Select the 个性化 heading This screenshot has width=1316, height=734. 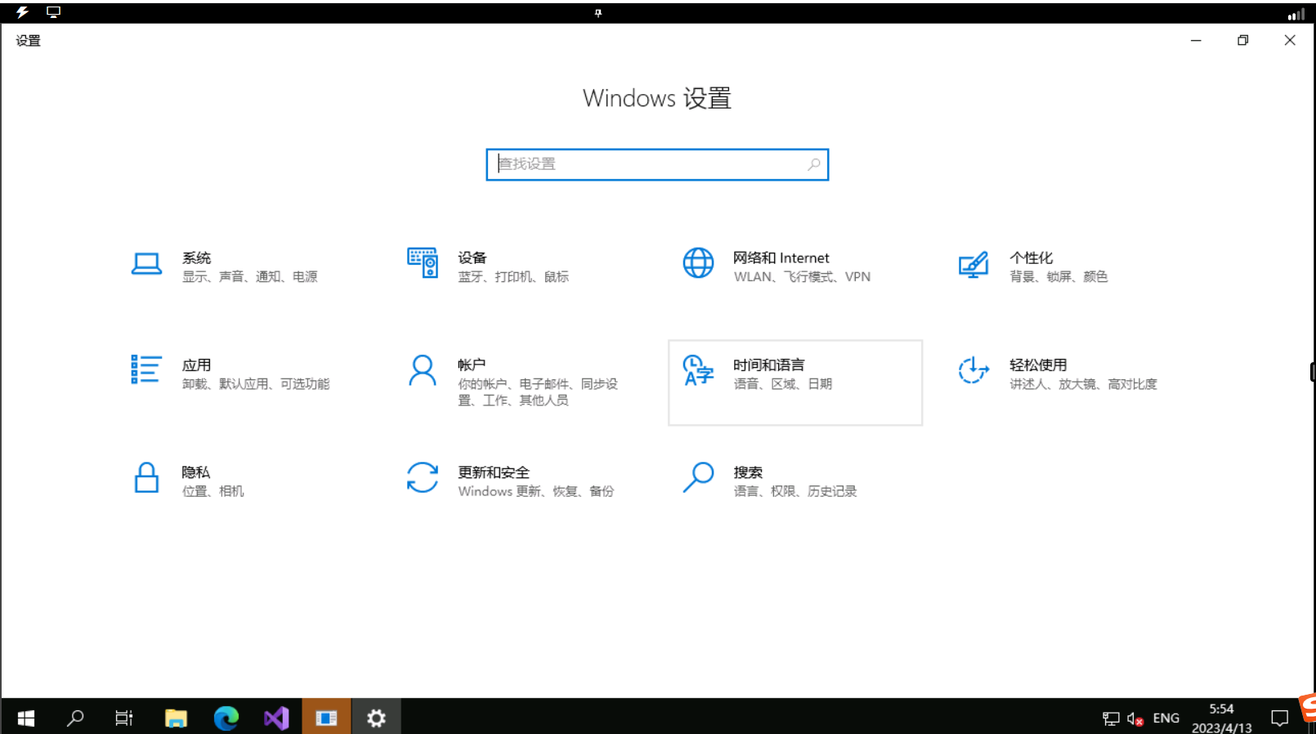pyautogui.click(x=1032, y=257)
